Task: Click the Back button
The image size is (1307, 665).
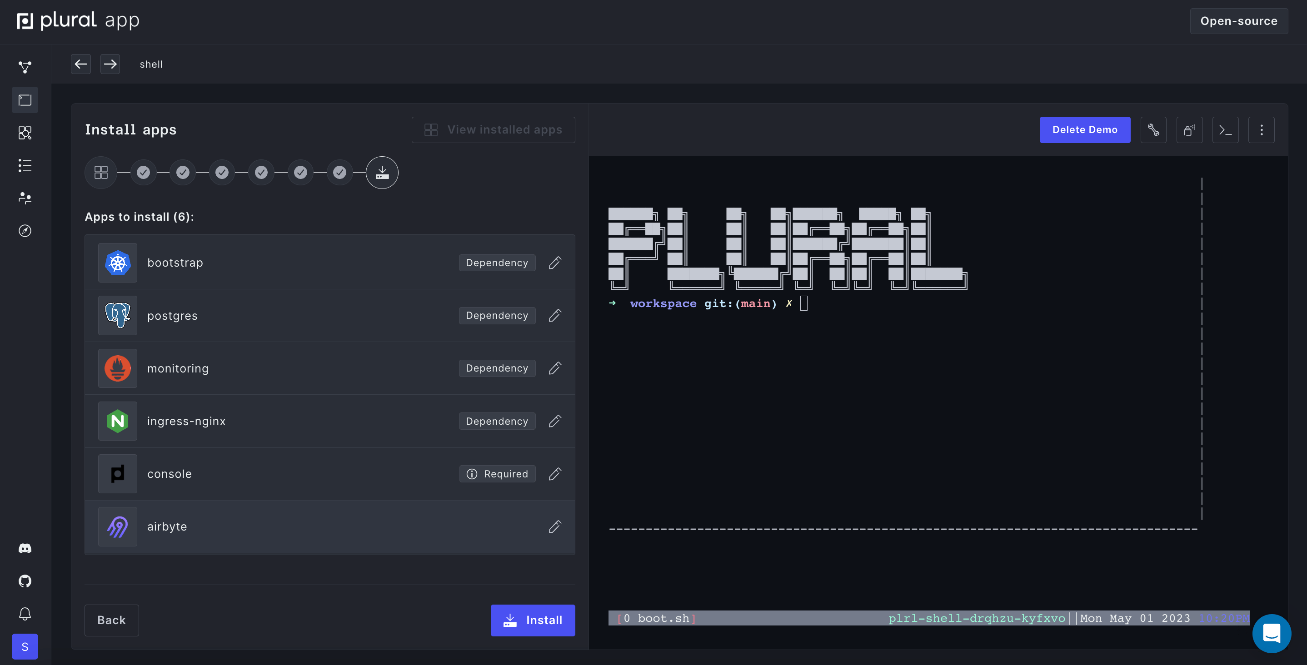Action: (x=111, y=620)
